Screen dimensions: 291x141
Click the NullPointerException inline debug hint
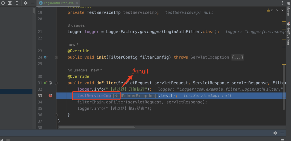click(134, 96)
